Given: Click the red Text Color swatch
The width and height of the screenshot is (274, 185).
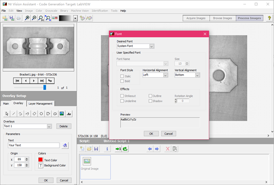Looking at the screenshot, I should 41,160.
